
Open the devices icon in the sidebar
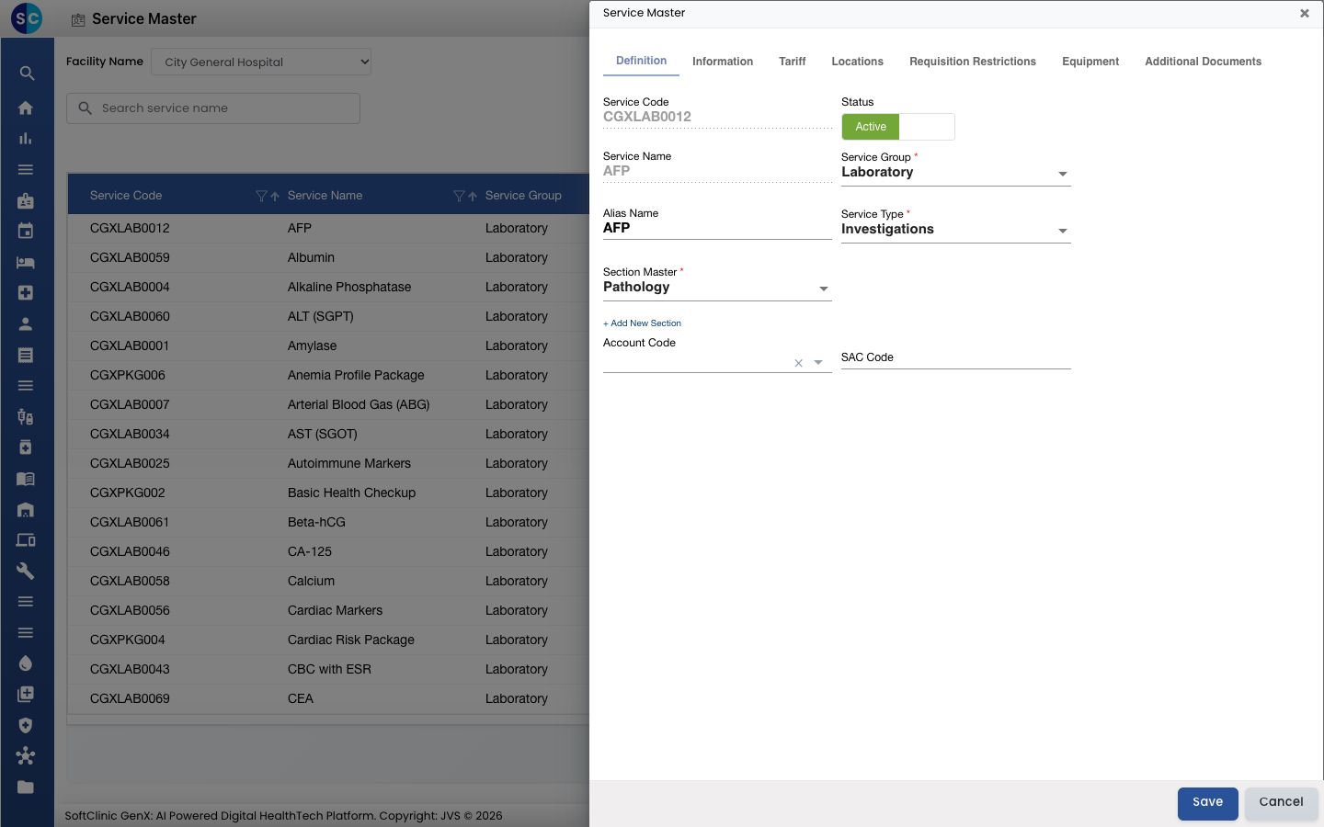click(26, 540)
